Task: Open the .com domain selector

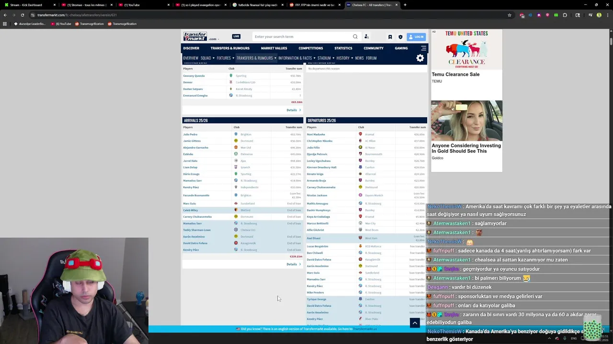Action: pyautogui.click(x=214, y=39)
